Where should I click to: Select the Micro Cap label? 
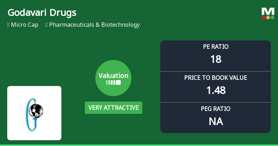pyautogui.click(x=25, y=25)
